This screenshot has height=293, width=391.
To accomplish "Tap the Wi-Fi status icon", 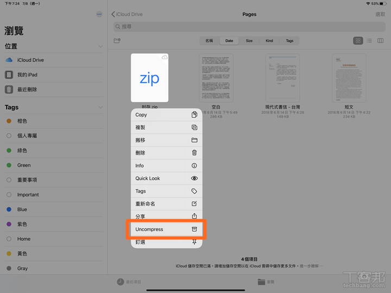I will 368,3.
